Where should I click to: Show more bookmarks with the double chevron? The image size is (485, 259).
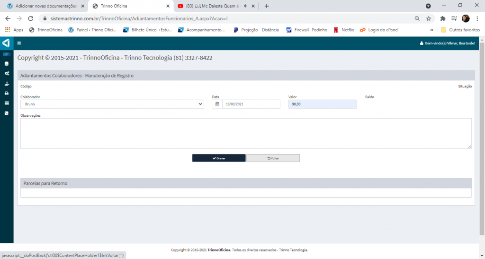(x=432, y=30)
